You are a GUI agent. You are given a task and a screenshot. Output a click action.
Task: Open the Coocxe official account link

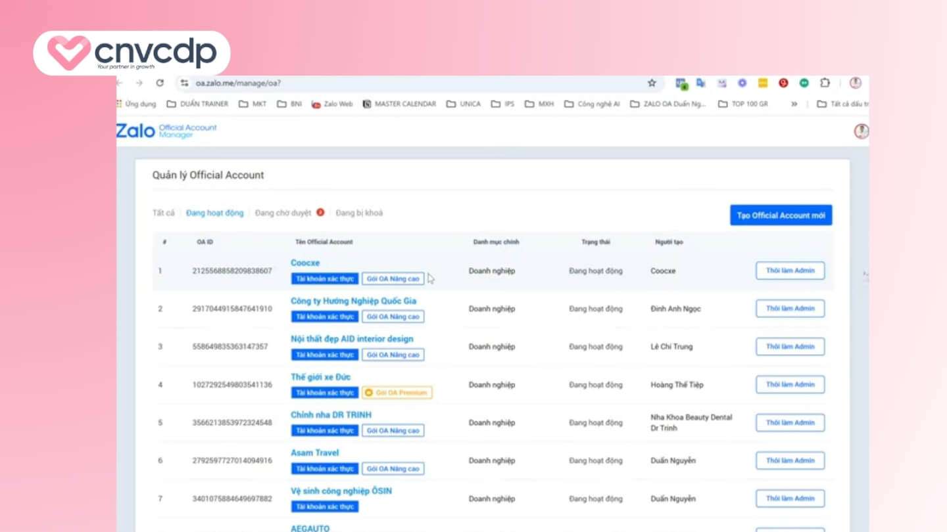[x=305, y=263]
